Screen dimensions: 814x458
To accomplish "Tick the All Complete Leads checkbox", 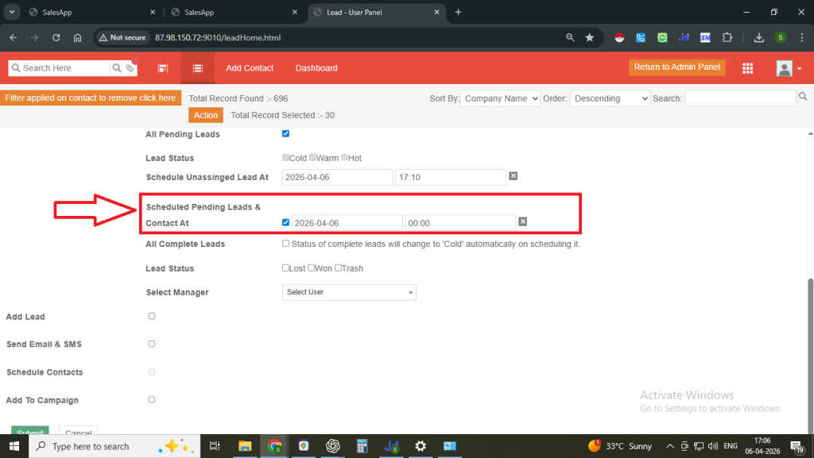I will pyautogui.click(x=286, y=244).
